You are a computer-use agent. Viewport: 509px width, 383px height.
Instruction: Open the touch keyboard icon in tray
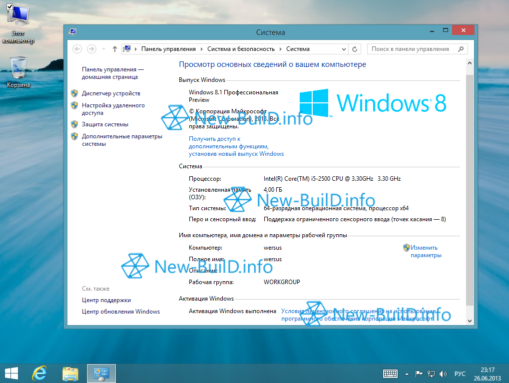tap(390, 374)
